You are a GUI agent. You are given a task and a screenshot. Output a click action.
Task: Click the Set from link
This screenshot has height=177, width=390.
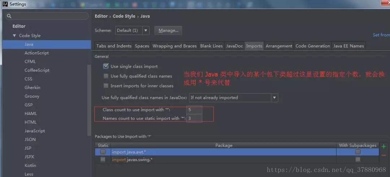tap(381, 35)
